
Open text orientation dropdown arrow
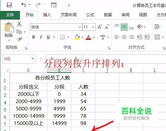[x=144, y=27]
